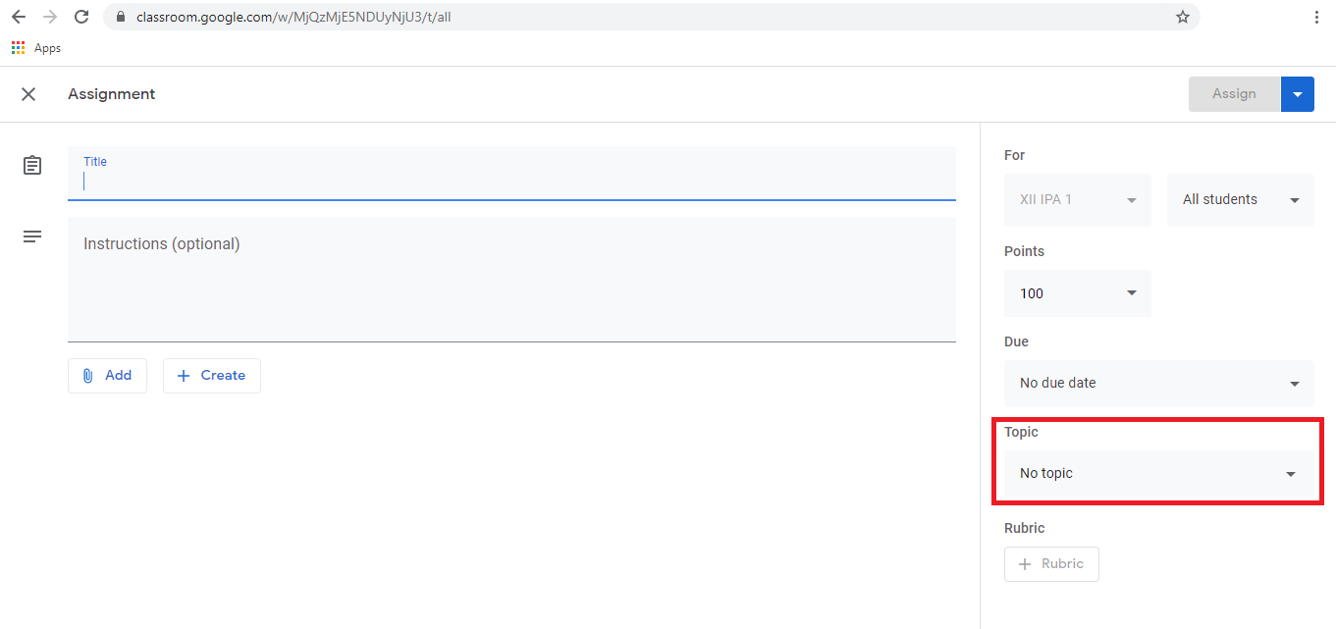Expand the No due date dropdown
The width and height of the screenshot is (1336, 629).
(1158, 383)
